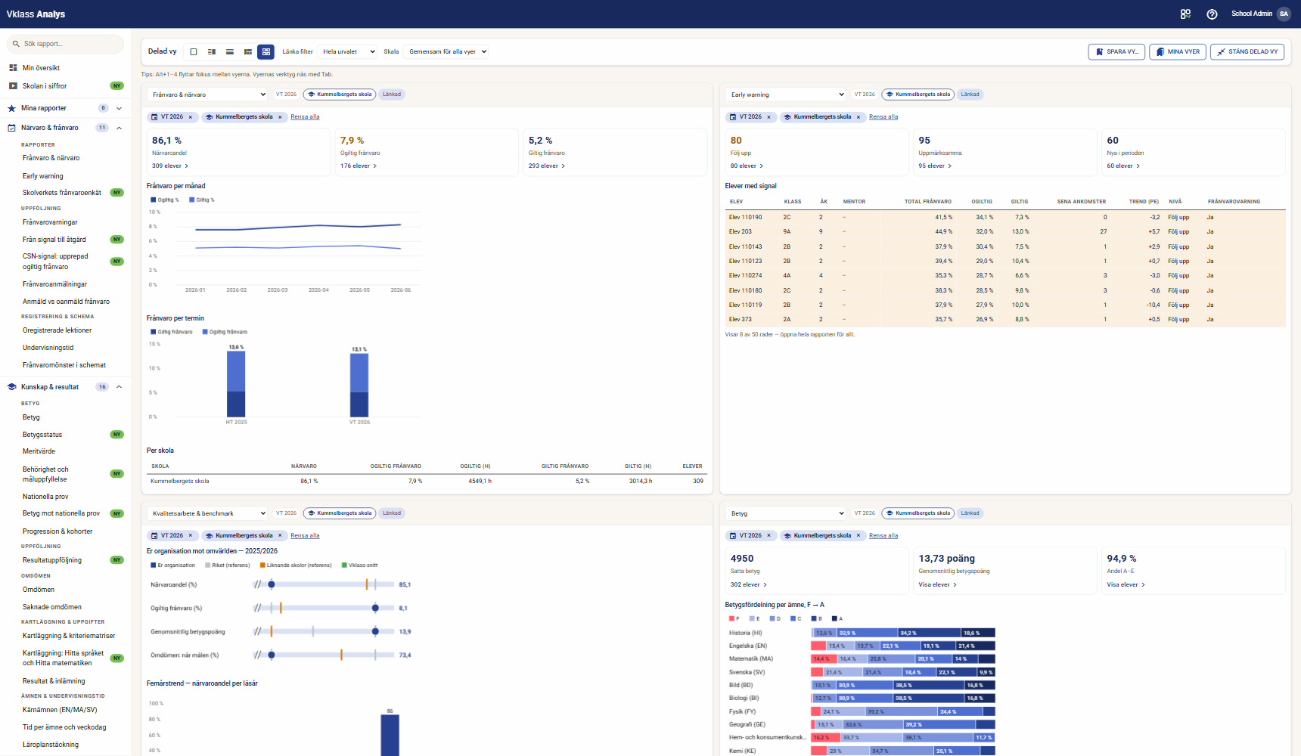The image size is (1301, 756).
Task: Click the Kunskap & resultat graduation icon
Action: [11, 387]
